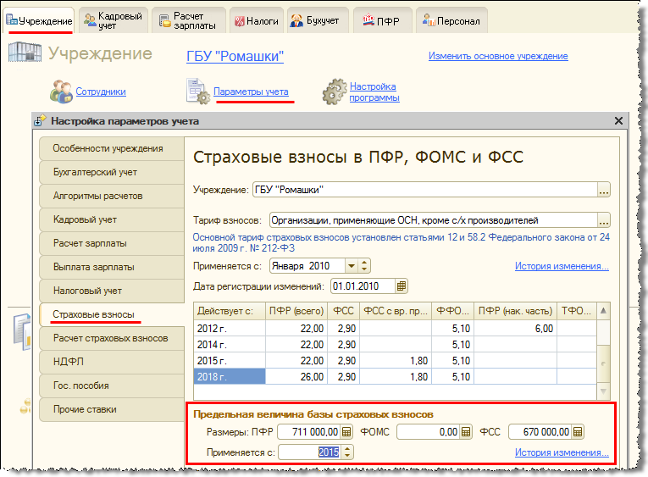
Task: Click the Настройка программы gears icon
Action: click(336, 91)
